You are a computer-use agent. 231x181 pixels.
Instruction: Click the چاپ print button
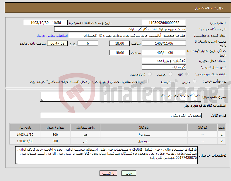[129, 173]
